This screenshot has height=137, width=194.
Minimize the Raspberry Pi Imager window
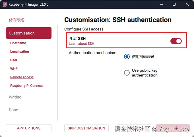coord(161,4)
